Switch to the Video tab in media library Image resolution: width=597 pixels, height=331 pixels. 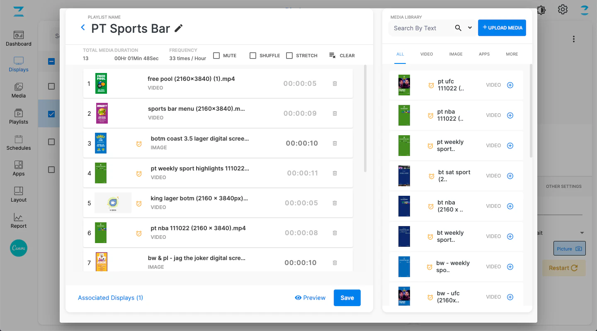[x=426, y=54]
